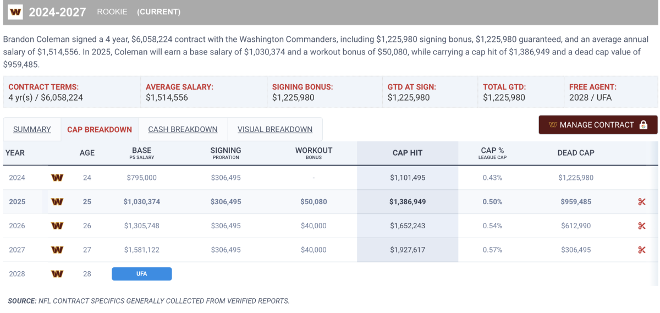Screen dimensions: 660x313
Task: Open the Summary tab
Action: click(32, 129)
